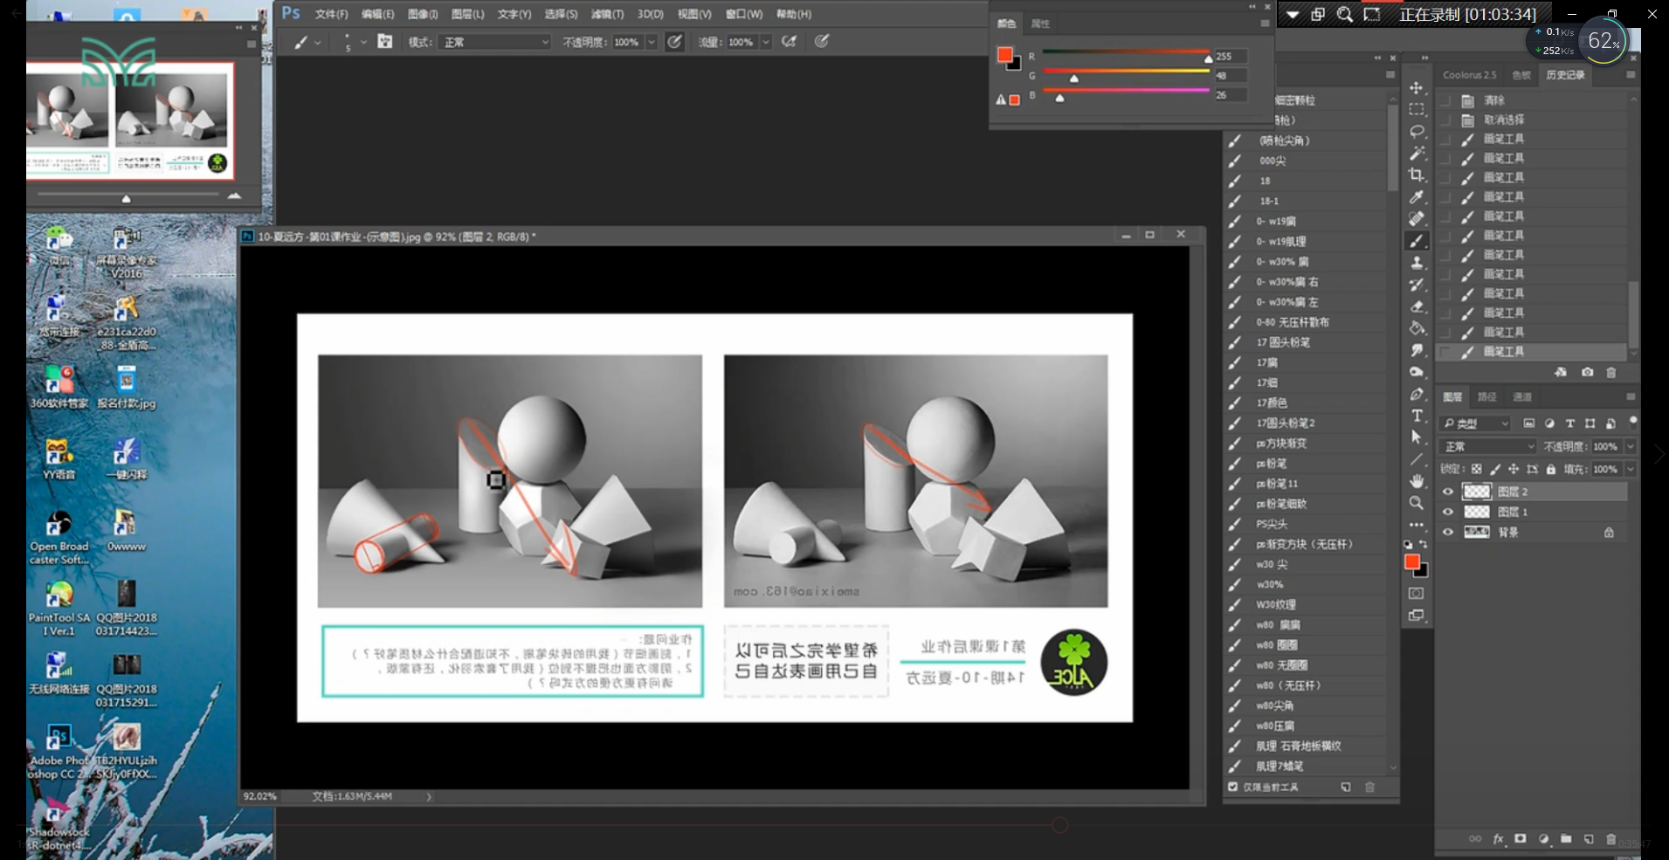Open 图像(I) menu
Image resolution: width=1669 pixels, height=860 pixels.
pyautogui.click(x=423, y=14)
